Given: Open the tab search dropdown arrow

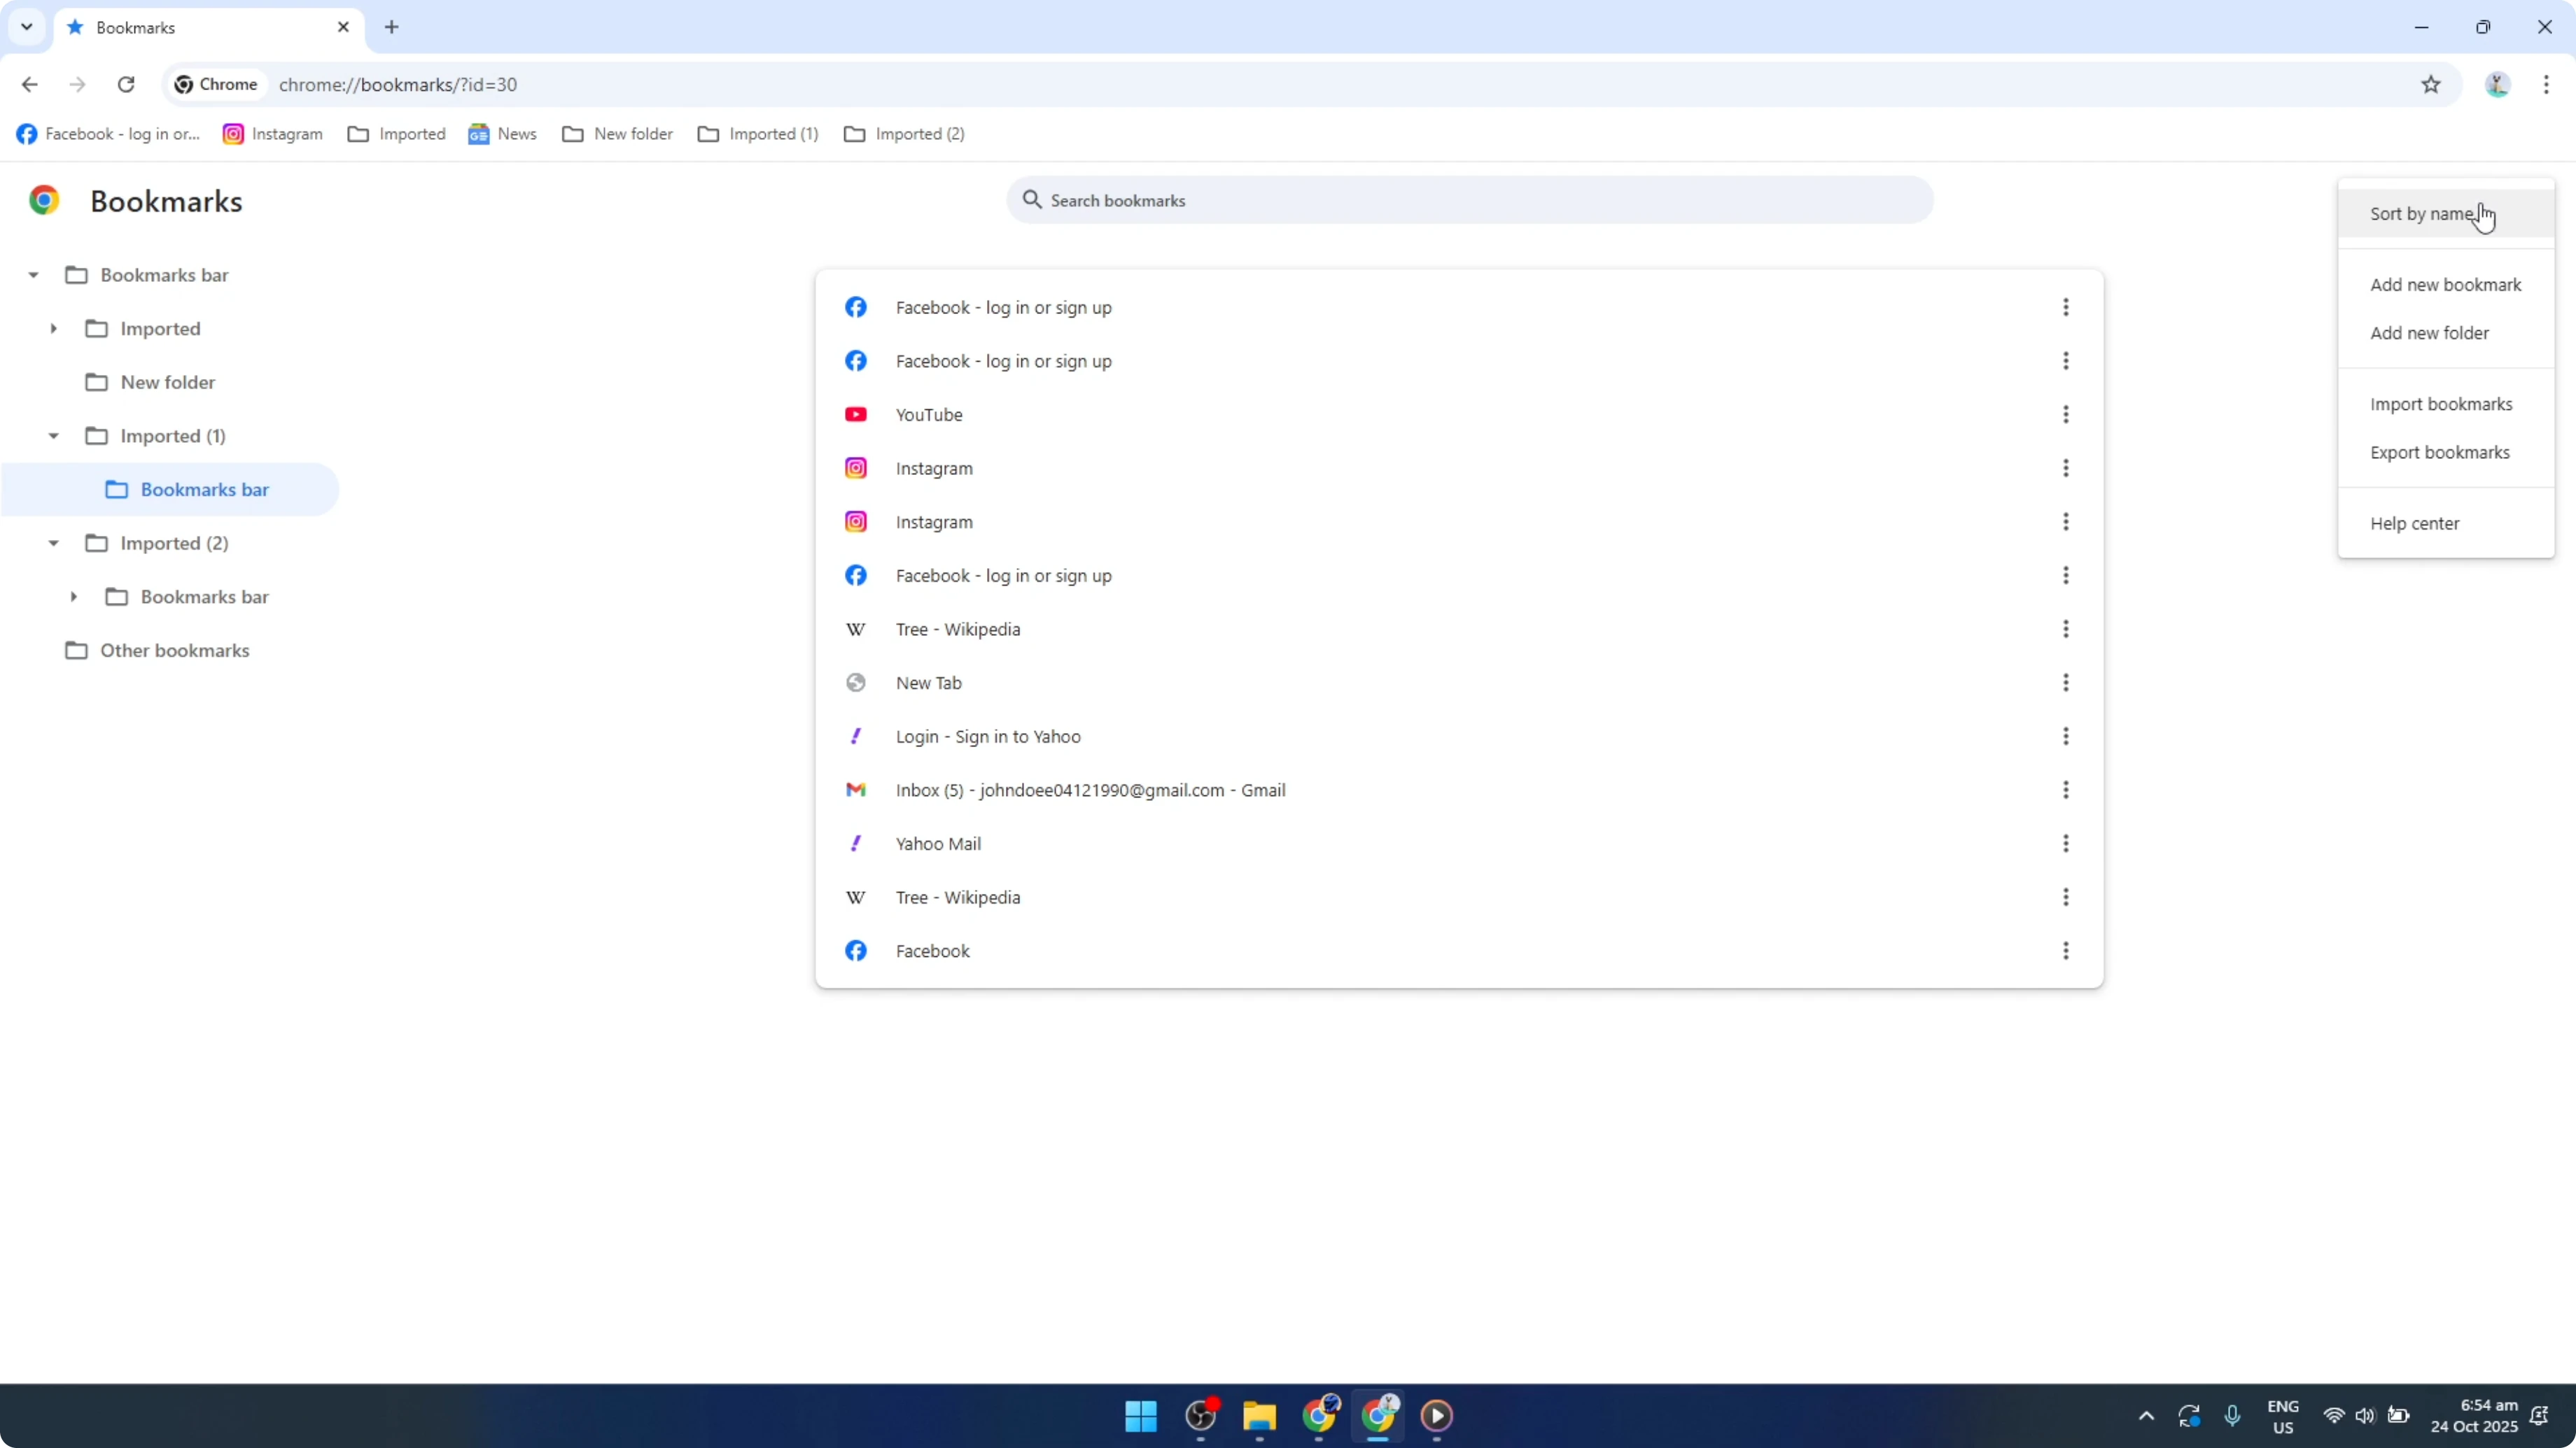Looking at the screenshot, I should point(27,27).
